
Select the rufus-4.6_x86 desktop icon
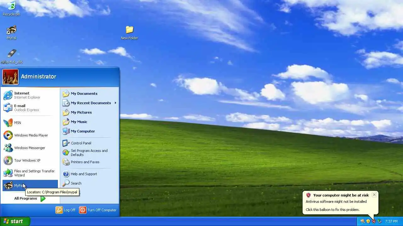[11, 56]
